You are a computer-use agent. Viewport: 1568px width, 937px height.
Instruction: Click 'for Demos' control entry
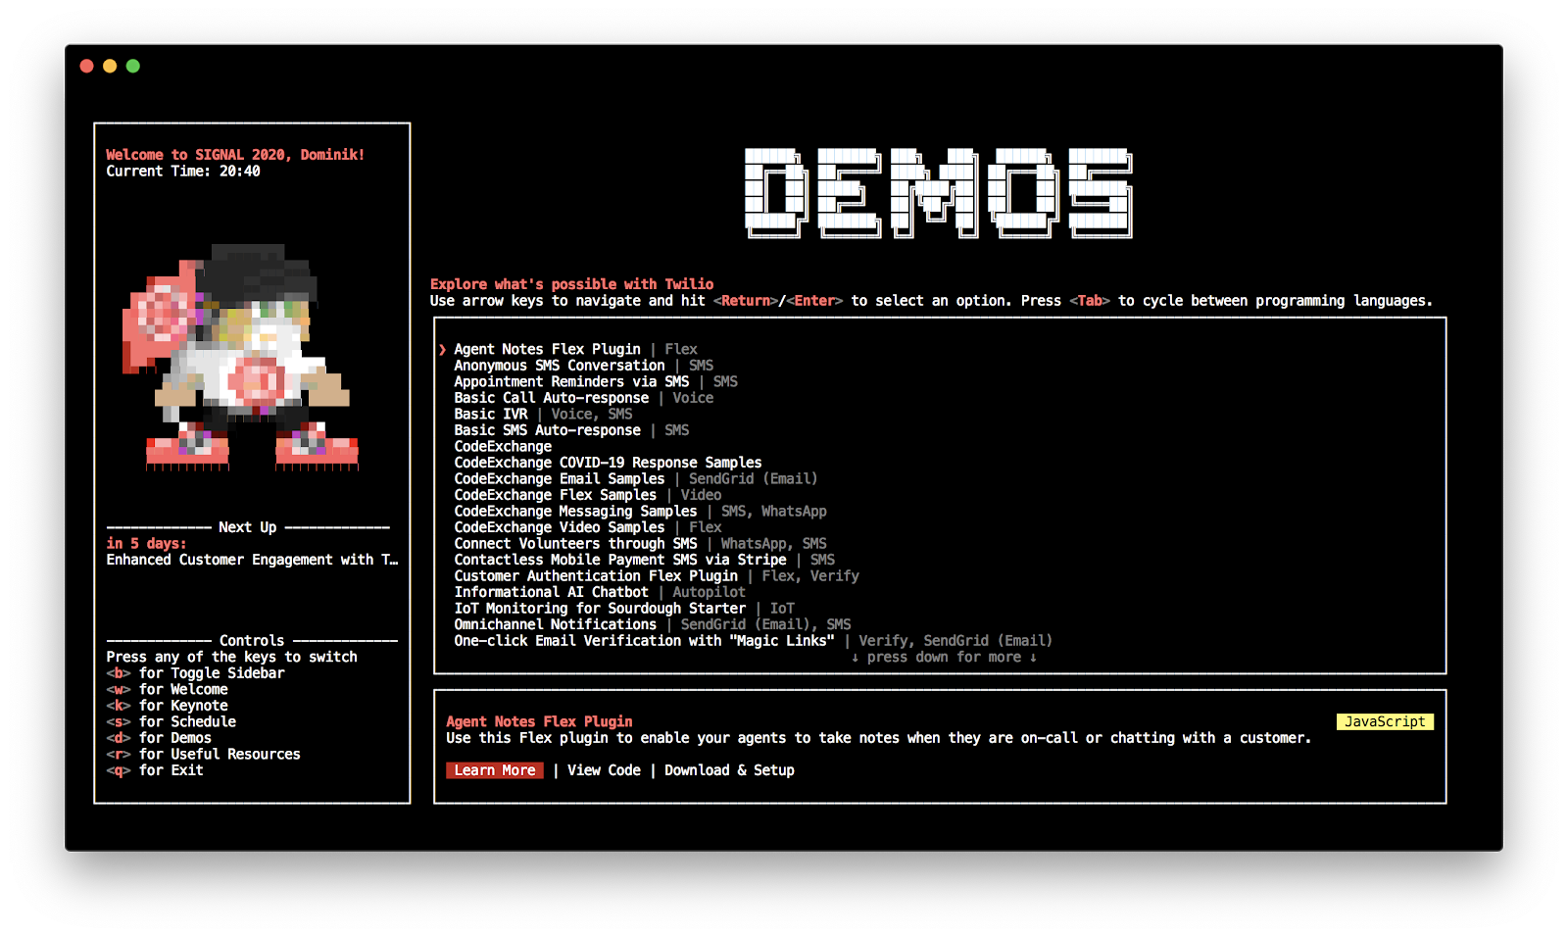coord(159,738)
